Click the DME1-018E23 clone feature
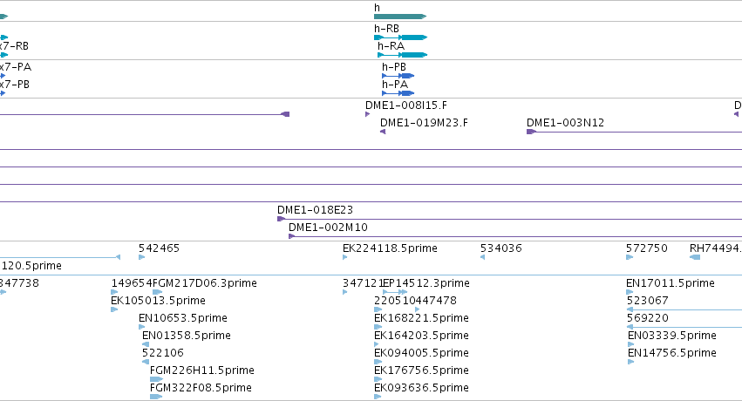Viewport: 742px width, 401px height. click(510, 219)
